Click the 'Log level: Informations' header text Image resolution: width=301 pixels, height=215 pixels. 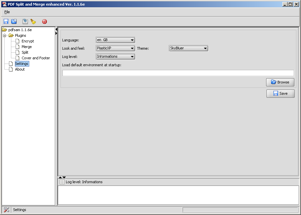(x=84, y=182)
